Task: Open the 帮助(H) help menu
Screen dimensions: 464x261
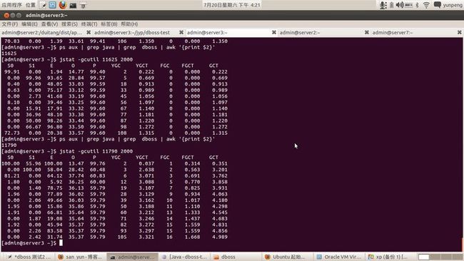Action: [x=129, y=24]
